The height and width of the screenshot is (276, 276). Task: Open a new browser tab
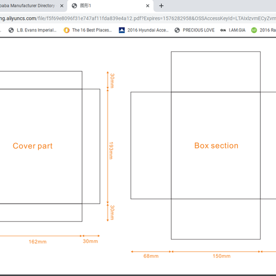pos(161,6)
